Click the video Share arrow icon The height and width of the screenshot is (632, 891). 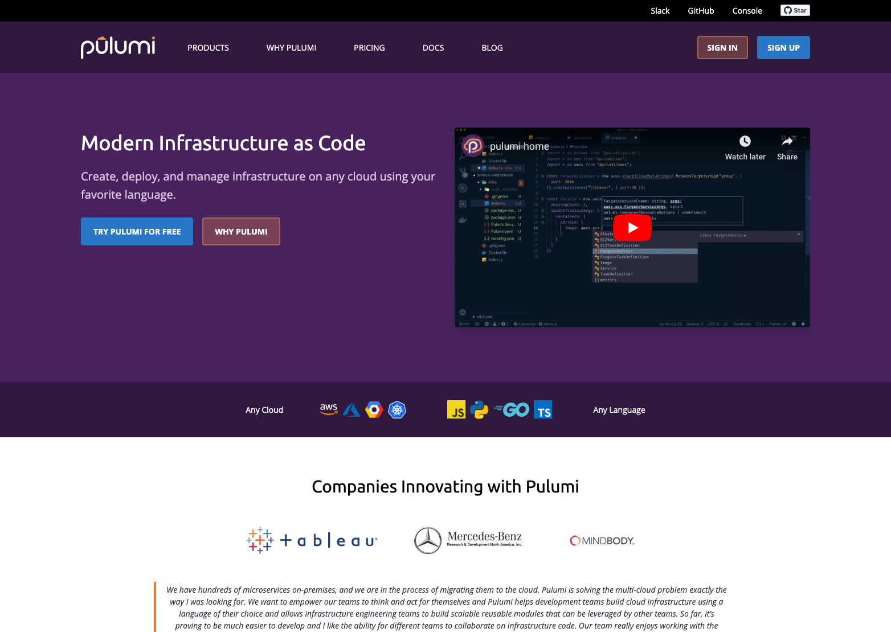tap(787, 141)
